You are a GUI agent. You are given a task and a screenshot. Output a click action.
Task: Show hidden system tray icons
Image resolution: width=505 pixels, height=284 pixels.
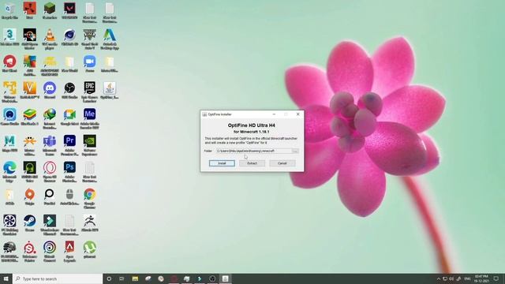click(x=439, y=278)
